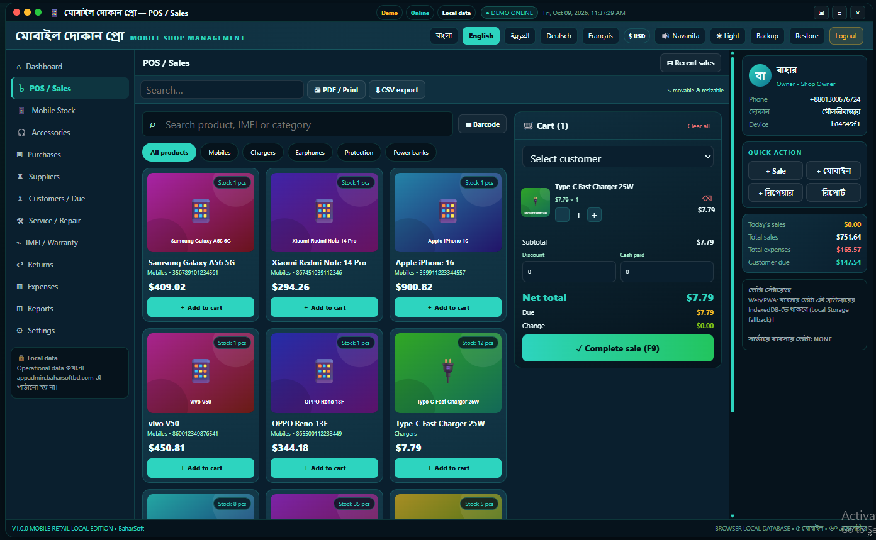
Task: Switch language to العربية
Action: 520,36
